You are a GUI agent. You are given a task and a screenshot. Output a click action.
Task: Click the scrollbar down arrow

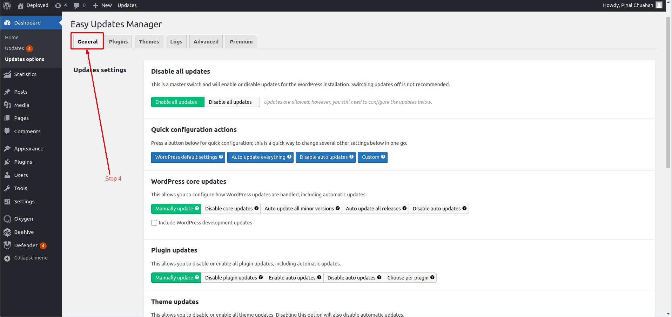(668, 314)
